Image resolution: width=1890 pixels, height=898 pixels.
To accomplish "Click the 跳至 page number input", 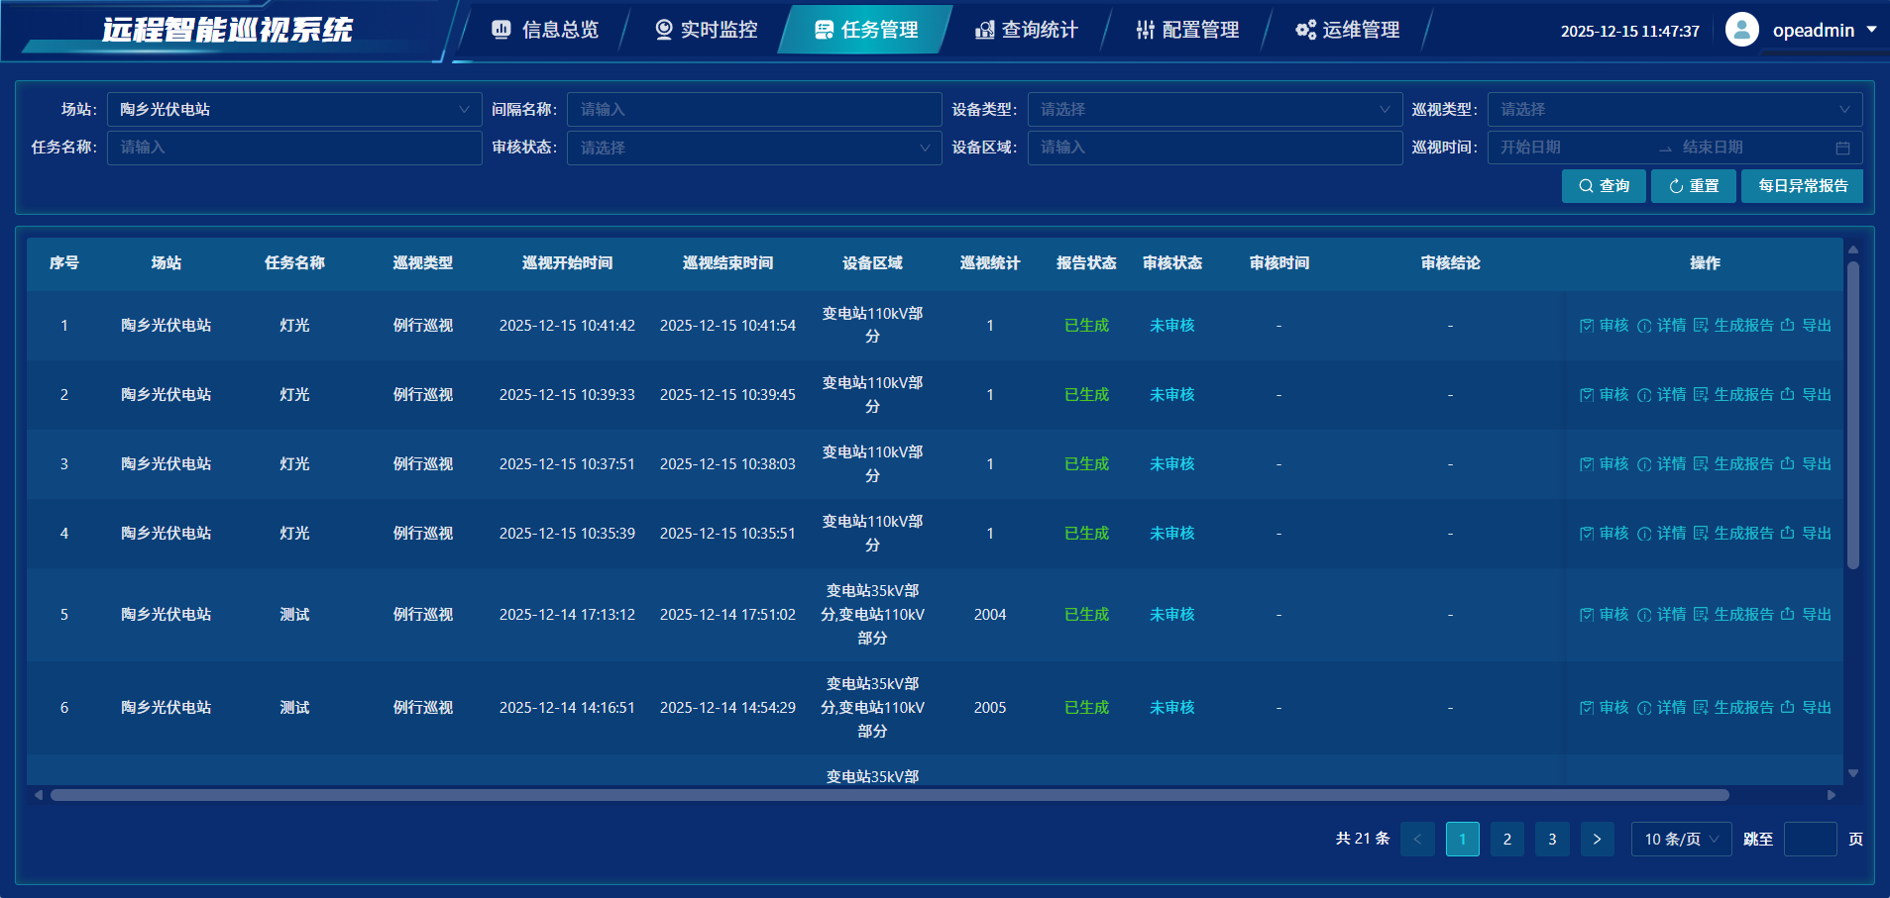I will click(x=1810, y=839).
